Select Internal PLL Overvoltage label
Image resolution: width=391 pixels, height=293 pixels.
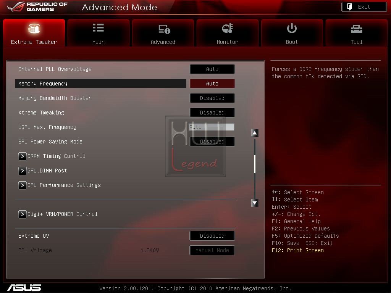(55, 69)
